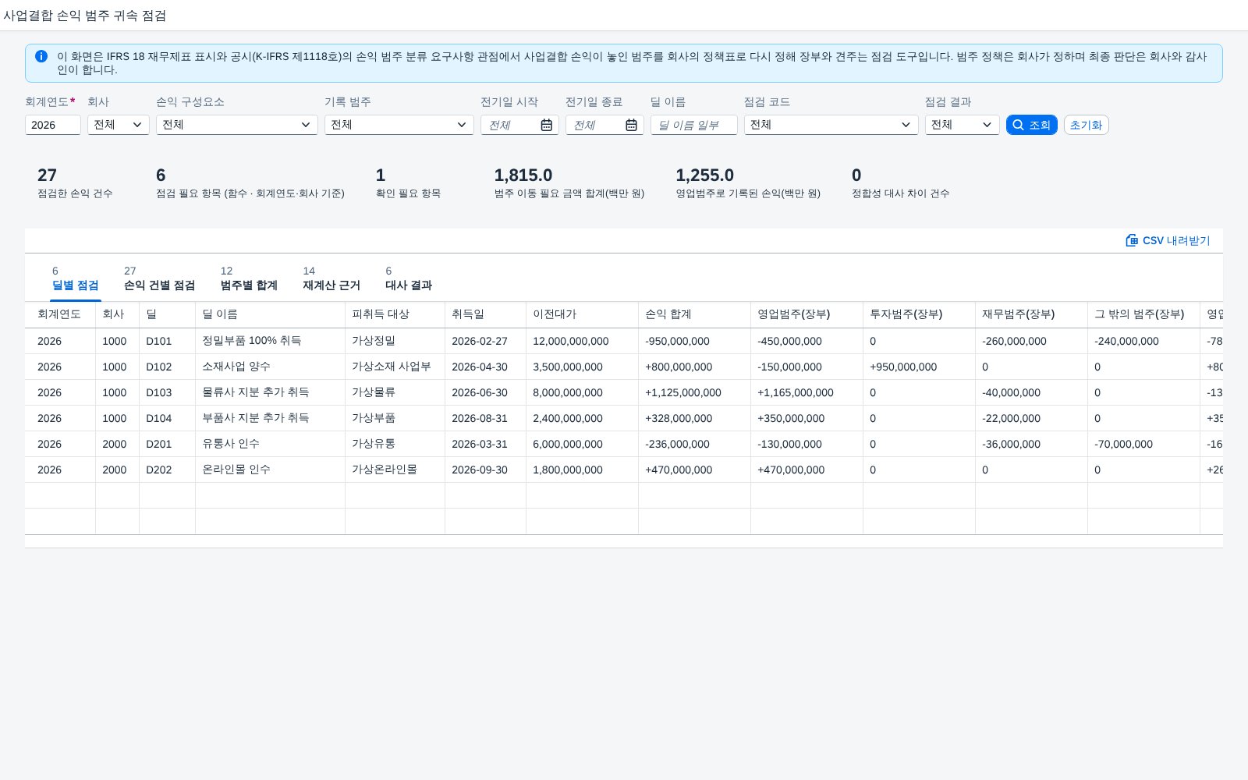
Task: Click the 손익 합계 column header
Action: coord(694,314)
